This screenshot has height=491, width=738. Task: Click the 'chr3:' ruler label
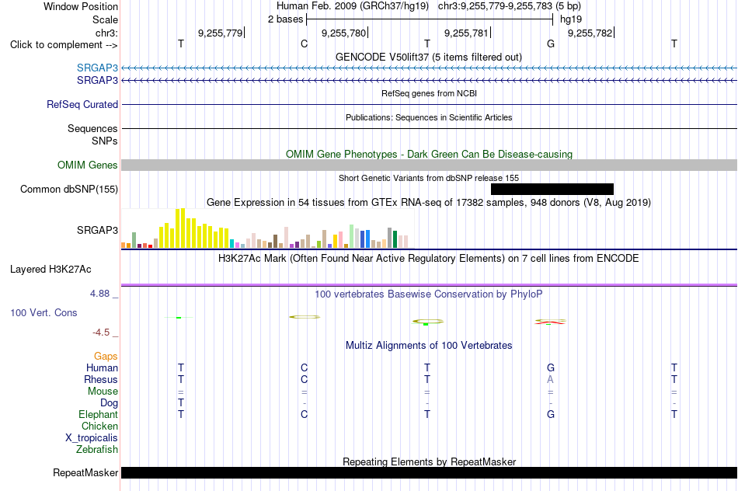click(106, 33)
